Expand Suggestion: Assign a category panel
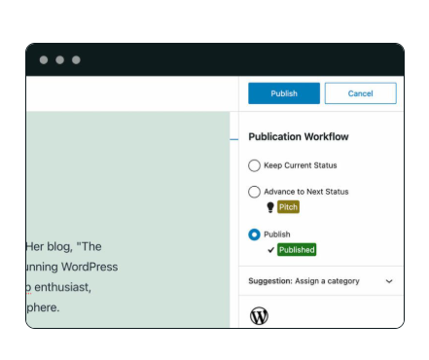429x360 pixels. coord(321,281)
